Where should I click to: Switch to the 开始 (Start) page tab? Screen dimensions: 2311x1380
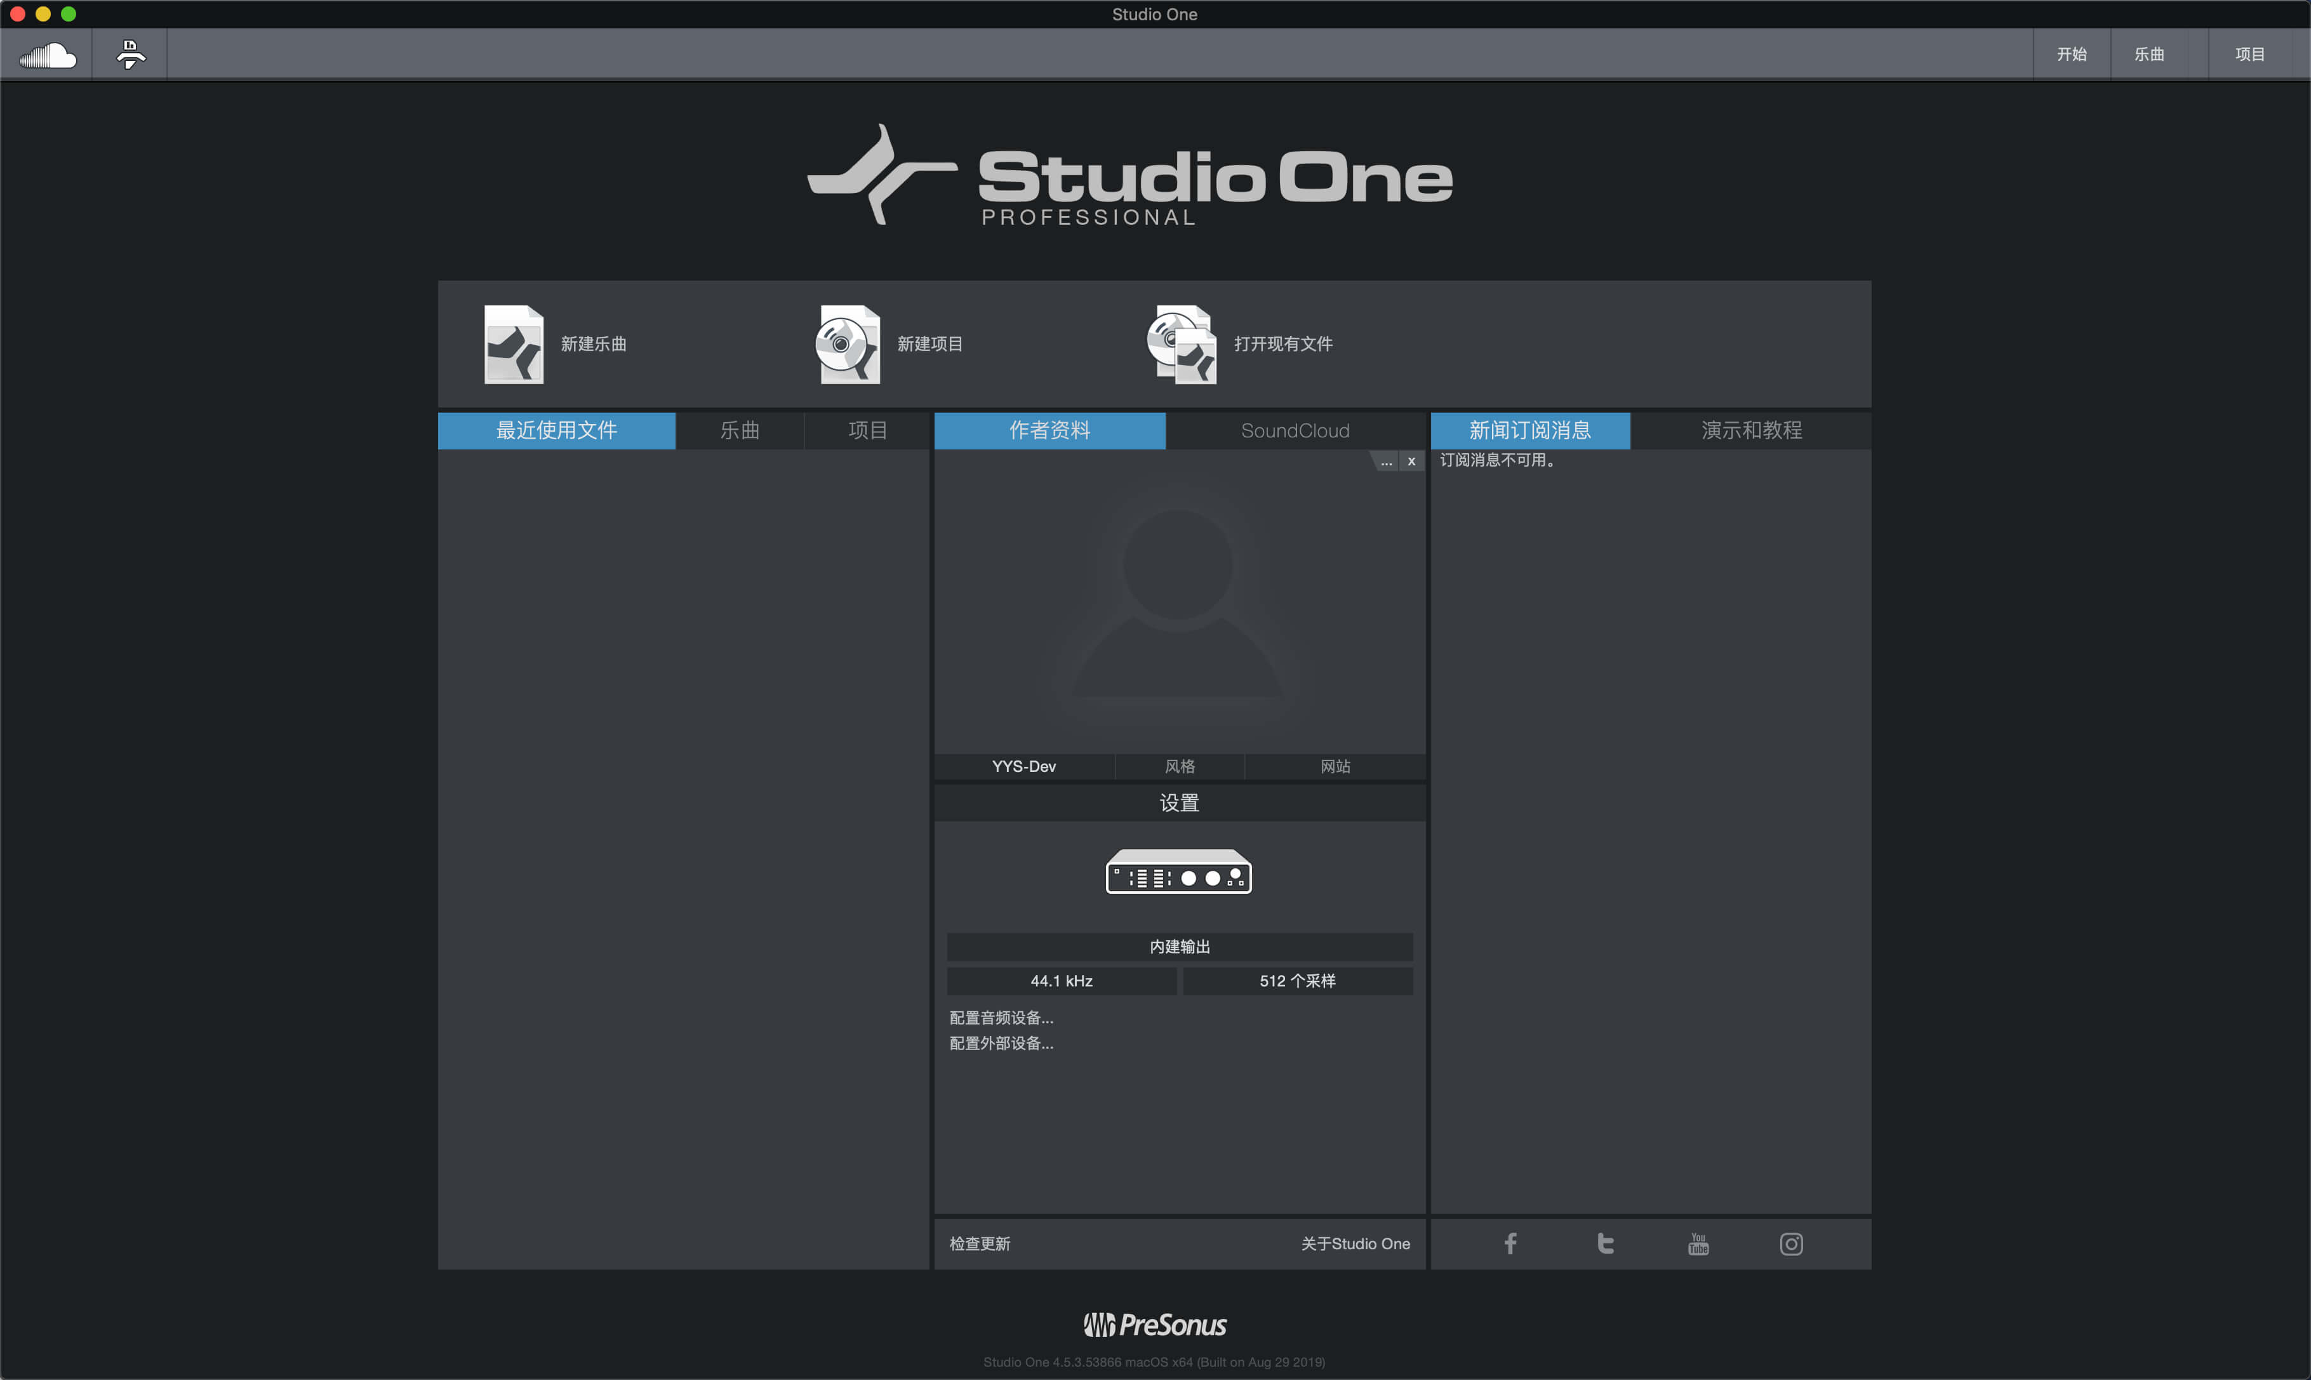tap(2071, 54)
